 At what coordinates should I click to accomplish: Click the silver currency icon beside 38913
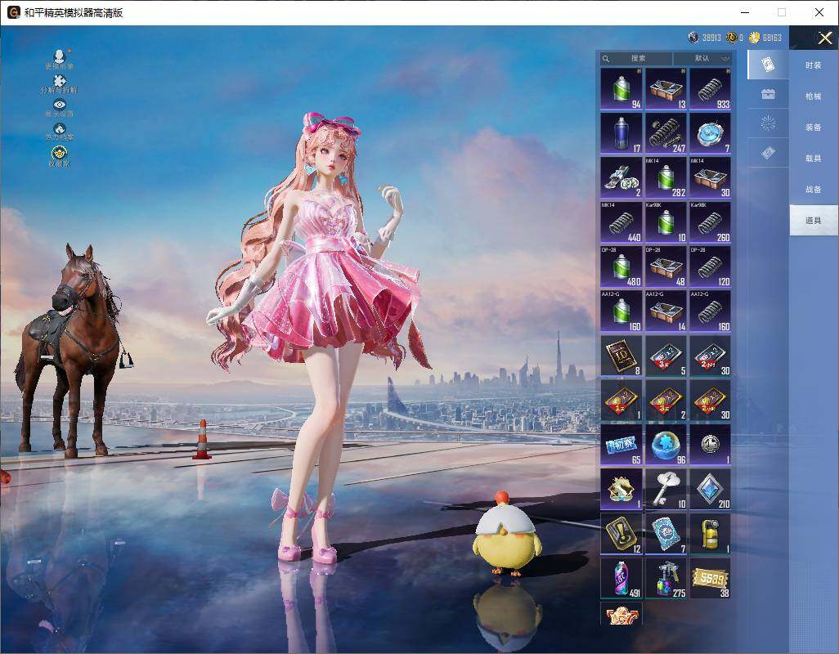(693, 38)
